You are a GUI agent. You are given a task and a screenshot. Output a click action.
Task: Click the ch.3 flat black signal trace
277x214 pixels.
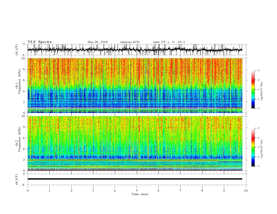pyautogui.click(x=135, y=179)
